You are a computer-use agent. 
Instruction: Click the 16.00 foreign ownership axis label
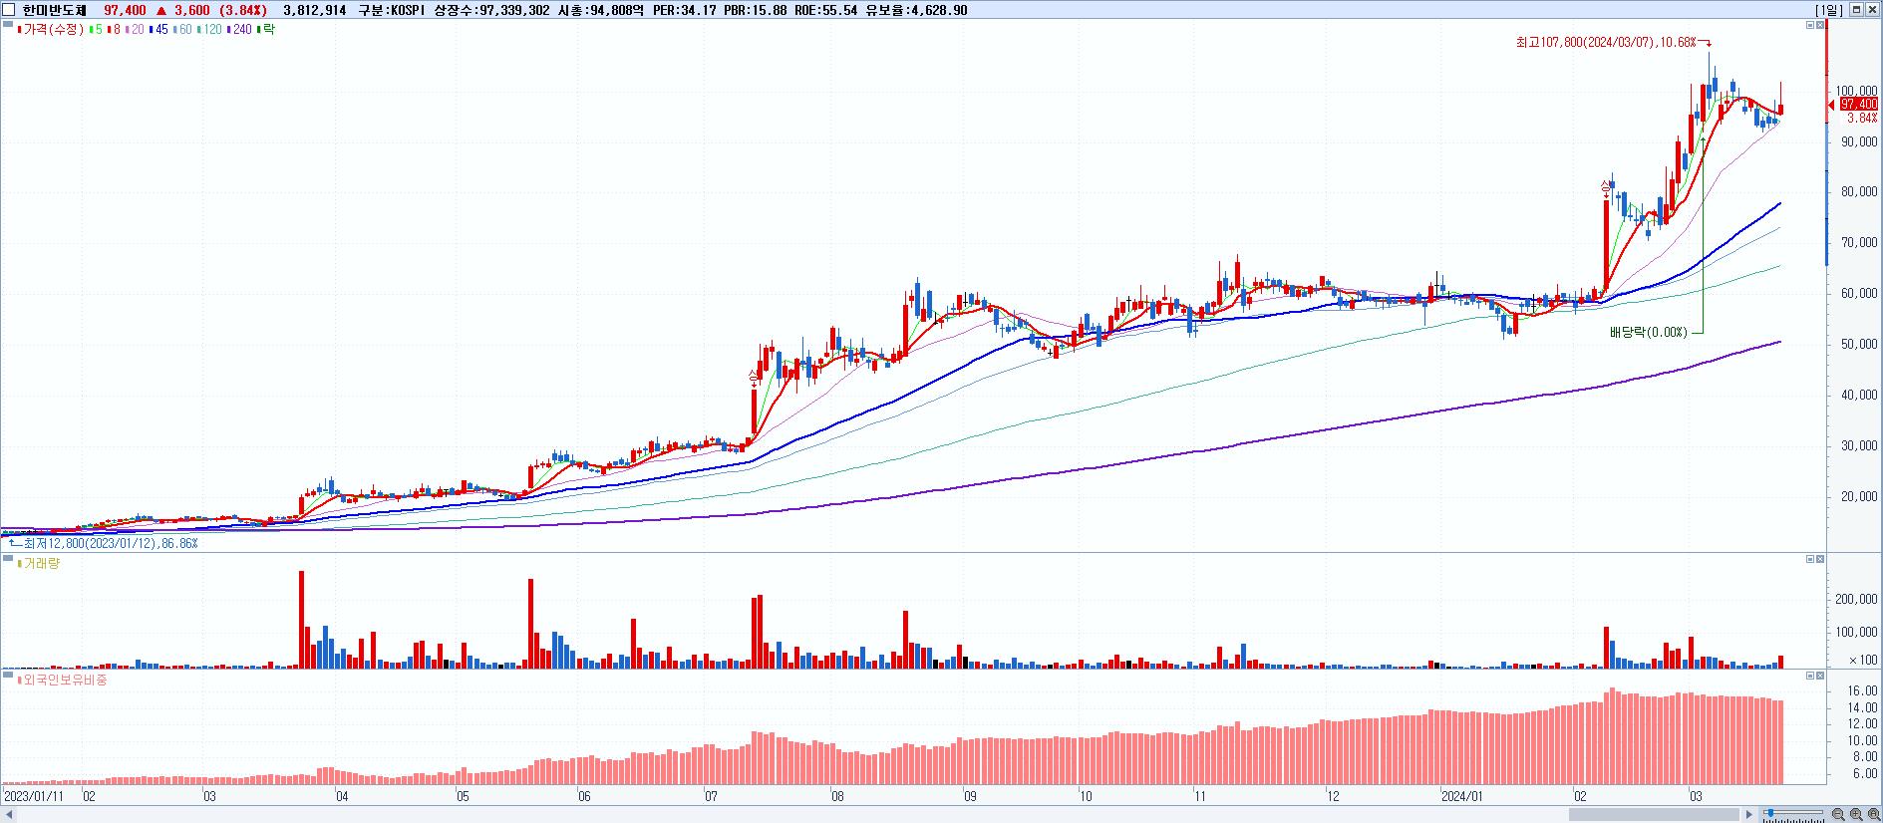(1864, 691)
